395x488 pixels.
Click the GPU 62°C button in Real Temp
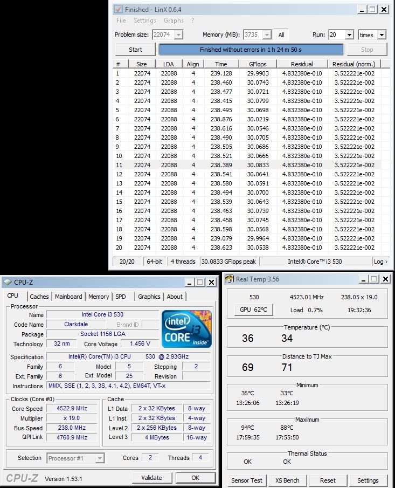[x=253, y=310]
